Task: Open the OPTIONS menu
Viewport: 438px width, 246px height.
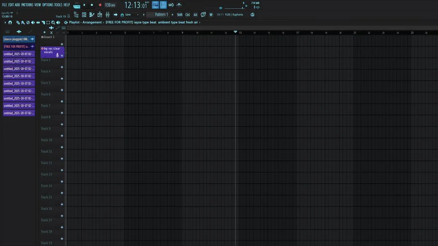Action: tap(48, 5)
